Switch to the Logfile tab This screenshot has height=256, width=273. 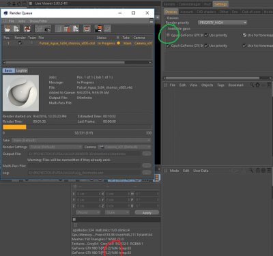22,71
